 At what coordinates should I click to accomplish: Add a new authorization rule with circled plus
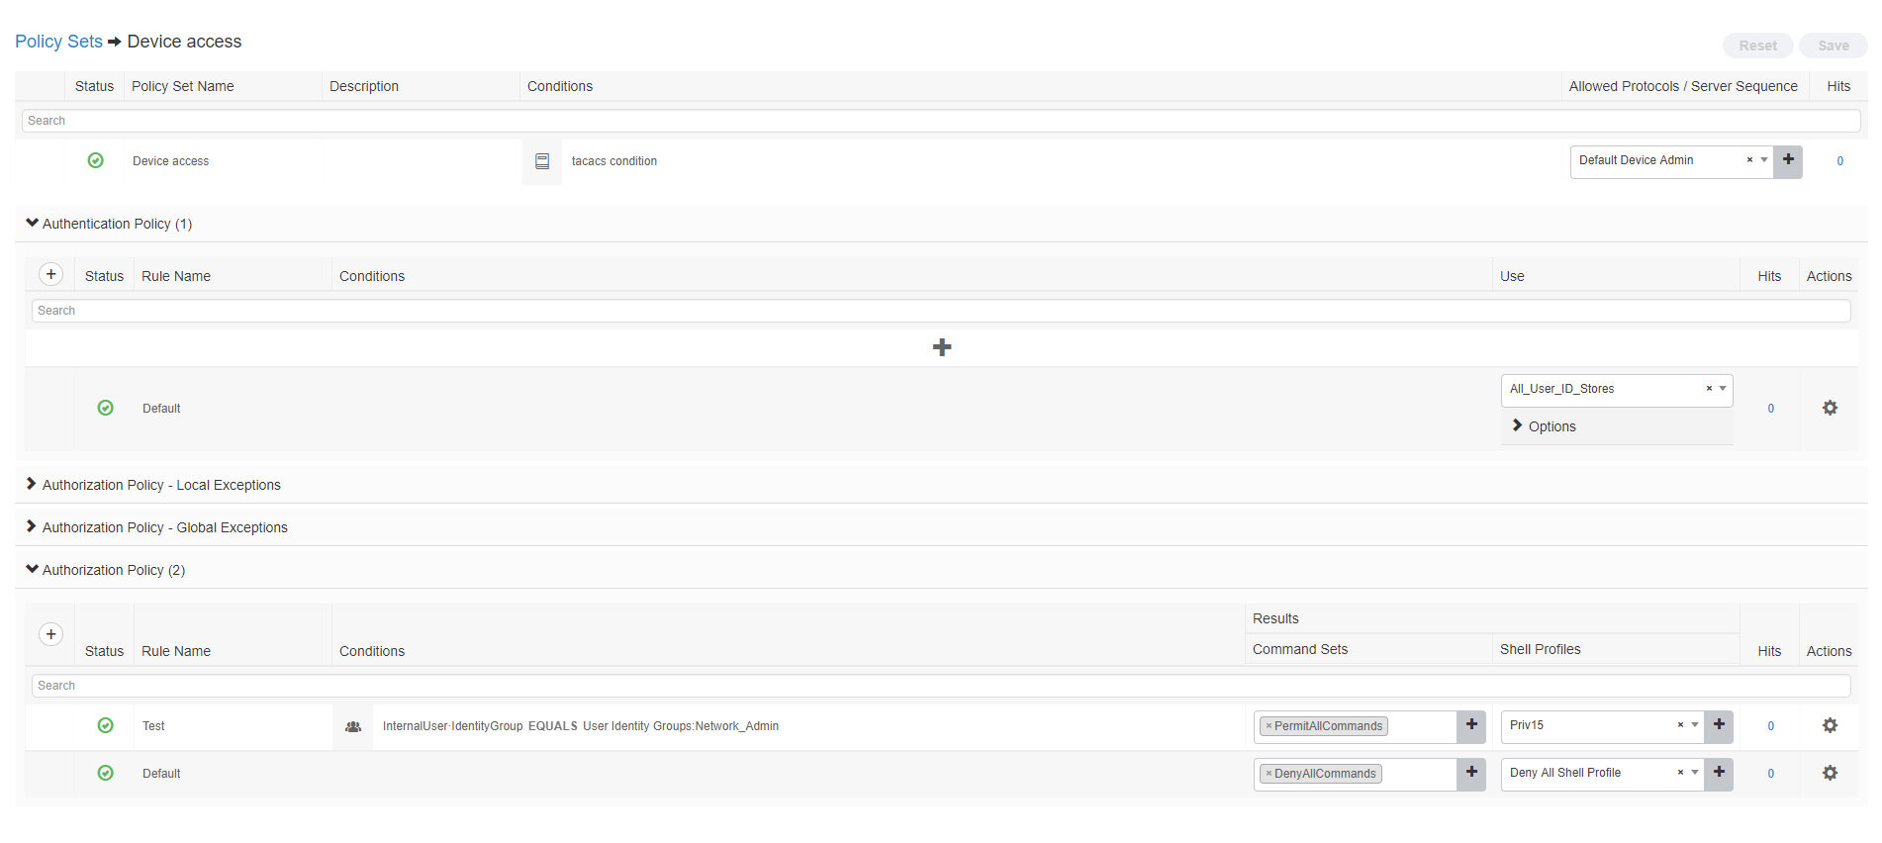[x=51, y=634]
